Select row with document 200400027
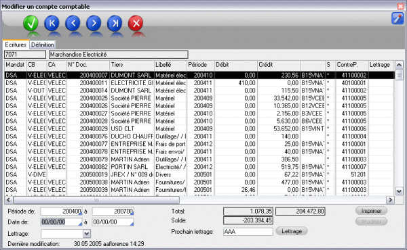 pos(199,114)
